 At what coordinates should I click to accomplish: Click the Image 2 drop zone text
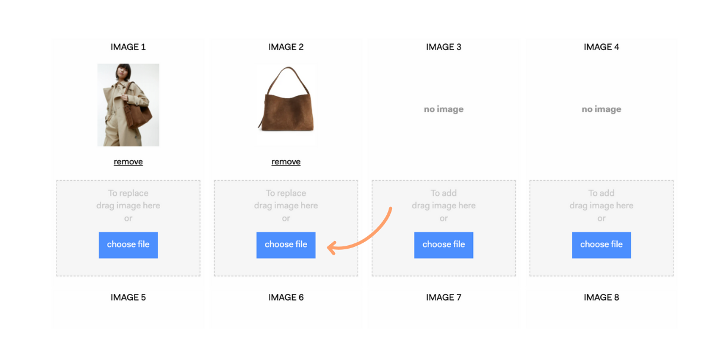coord(286,205)
